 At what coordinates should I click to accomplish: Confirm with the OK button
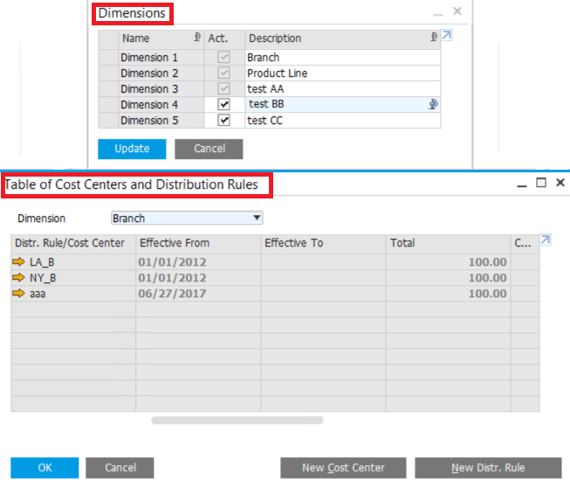(45, 468)
